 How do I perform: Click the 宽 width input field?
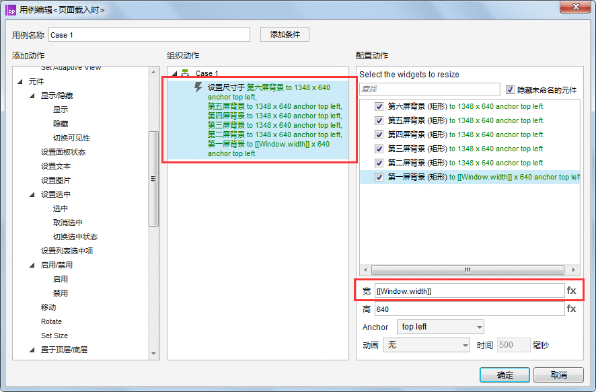(470, 291)
